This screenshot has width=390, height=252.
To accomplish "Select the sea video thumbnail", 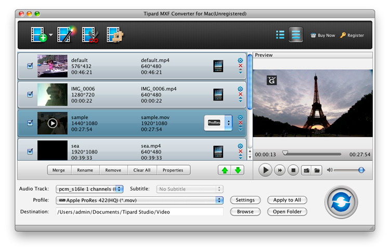I will [x=53, y=150].
